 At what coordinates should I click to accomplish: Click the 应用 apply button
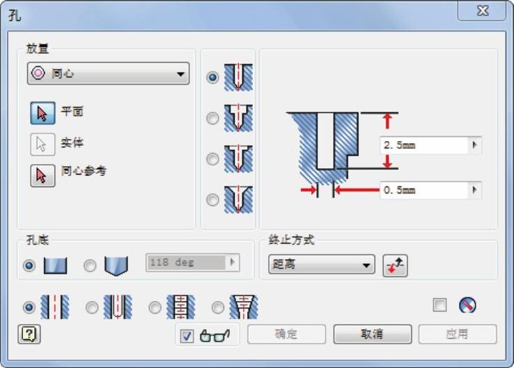click(x=457, y=334)
